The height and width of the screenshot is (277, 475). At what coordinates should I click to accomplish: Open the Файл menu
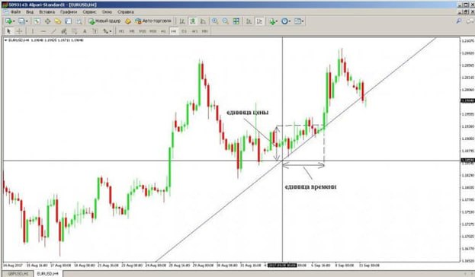(15, 12)
